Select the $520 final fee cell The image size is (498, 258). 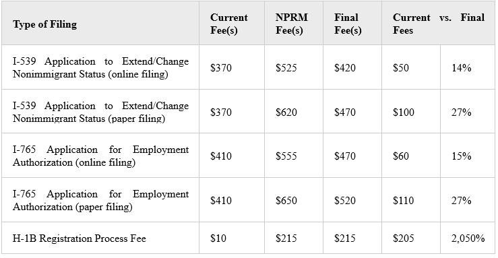click(x=352, y=200)
